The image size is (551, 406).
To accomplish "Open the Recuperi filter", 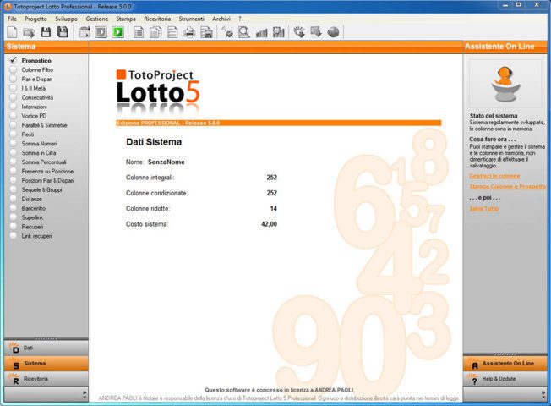I will coord(32,227).
